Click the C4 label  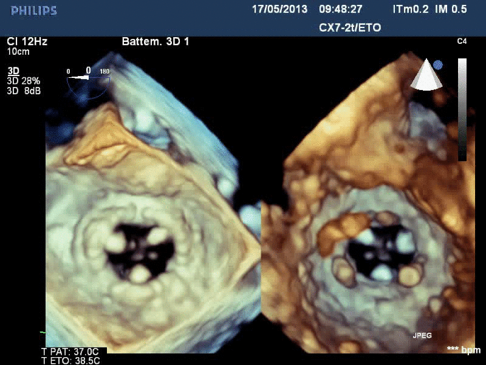point(462,41)
